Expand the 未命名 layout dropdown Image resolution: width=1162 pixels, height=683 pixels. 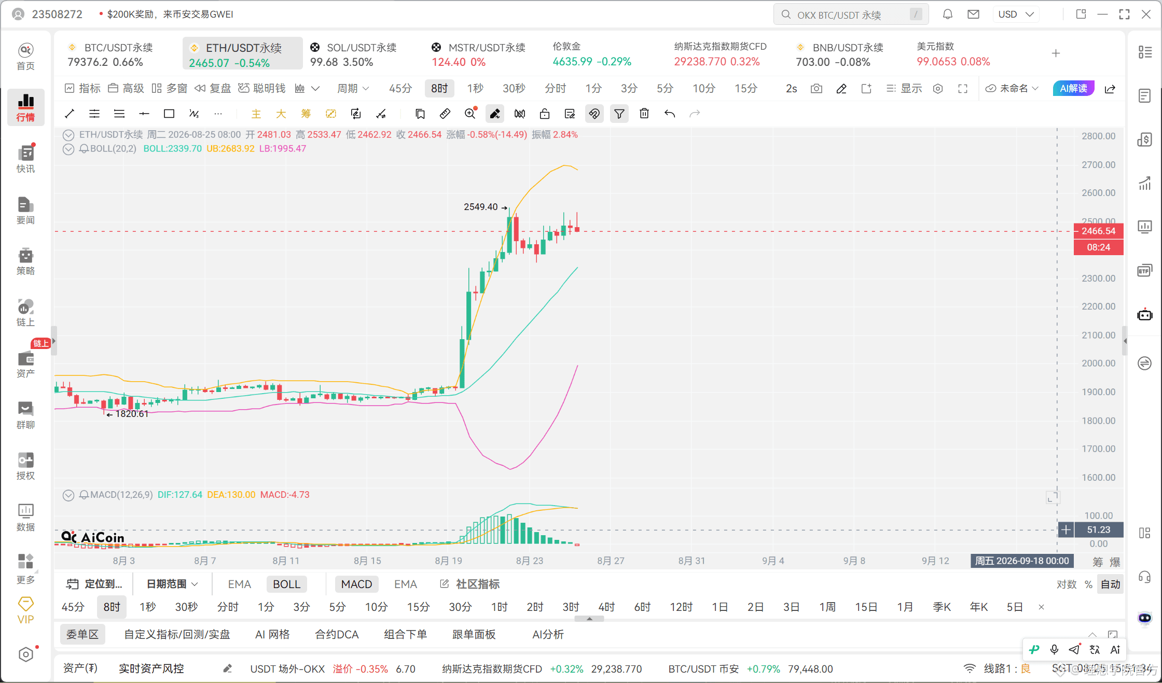point(1012,89)
